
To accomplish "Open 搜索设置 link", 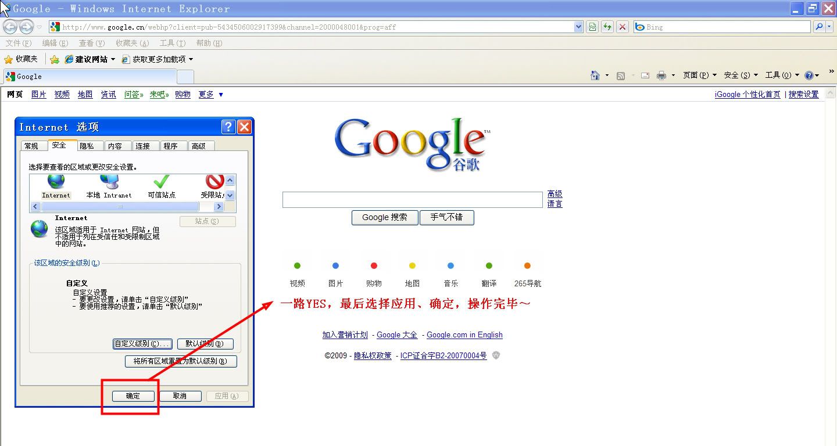I will click(x=803, y=94).
